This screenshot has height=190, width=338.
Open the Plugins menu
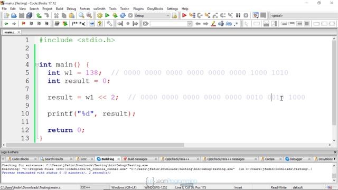[138, 8]
